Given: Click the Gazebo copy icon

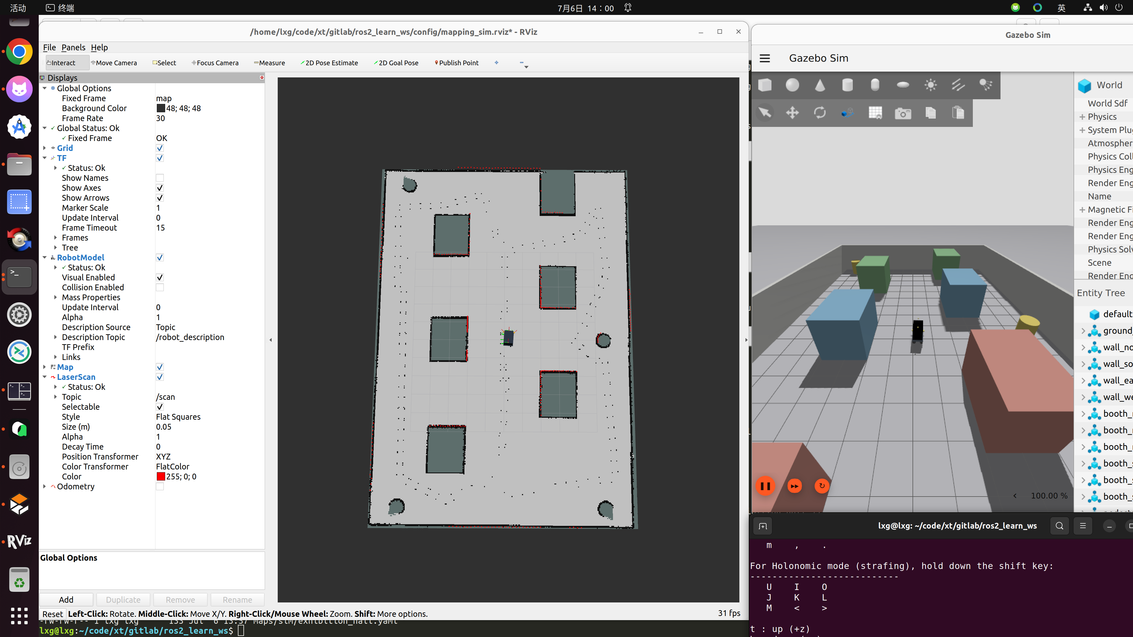Looking at the screenshot, I should click(x=931, y=113).
